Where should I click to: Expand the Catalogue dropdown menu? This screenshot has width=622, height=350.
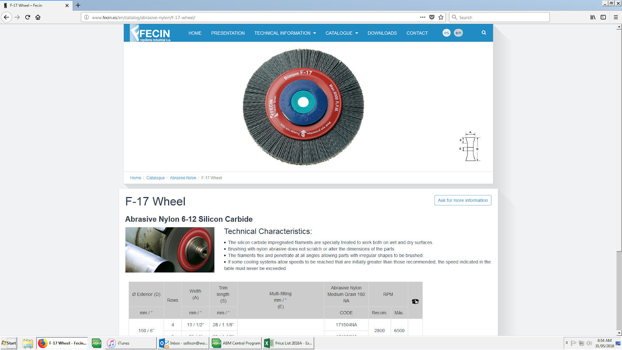point(341,33)
